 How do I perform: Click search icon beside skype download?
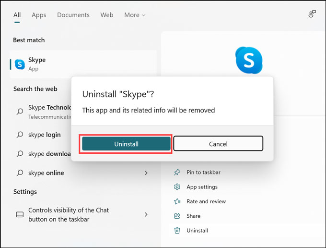click(x=20, y=154)
